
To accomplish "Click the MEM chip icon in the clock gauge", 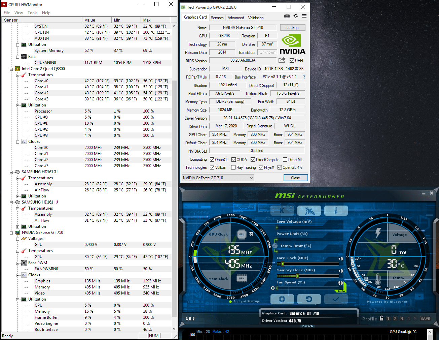I will pos(242,278).
